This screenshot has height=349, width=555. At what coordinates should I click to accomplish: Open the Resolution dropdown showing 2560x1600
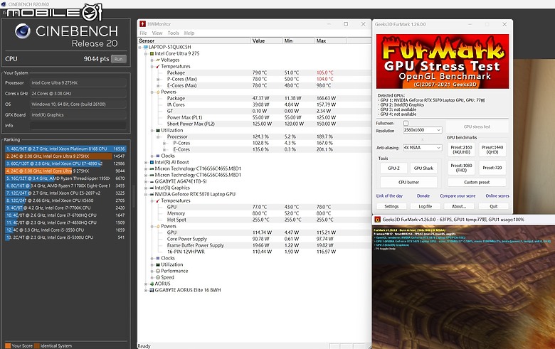point(422,130)
